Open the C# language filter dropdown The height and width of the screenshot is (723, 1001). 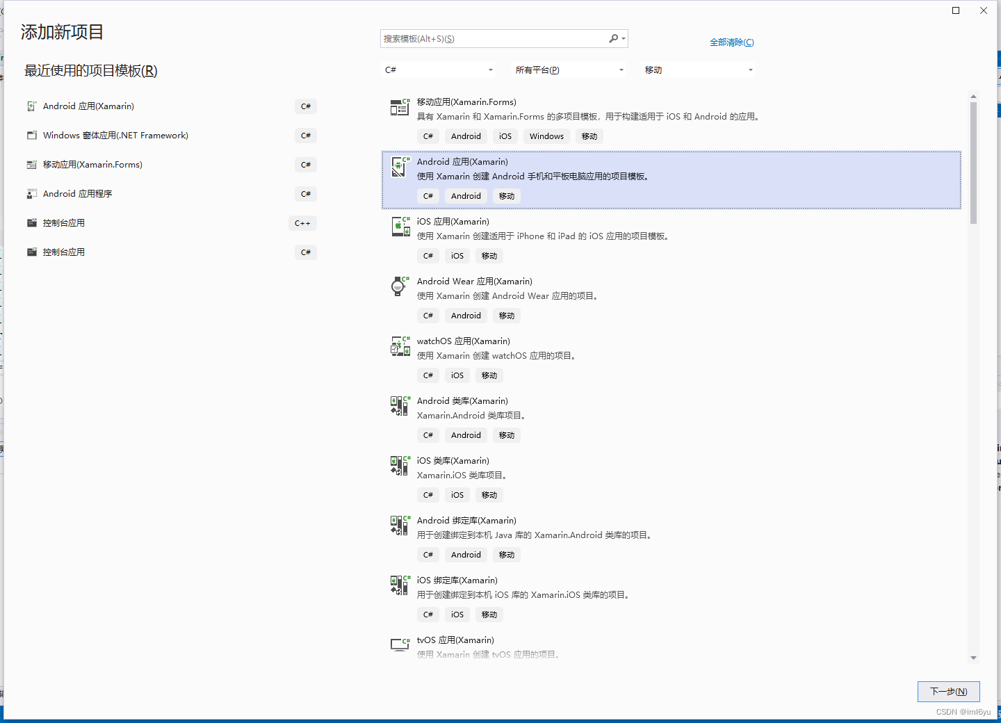[439, 70]
